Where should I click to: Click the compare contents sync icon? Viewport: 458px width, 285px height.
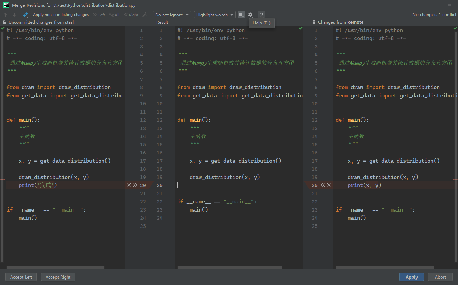click(x=26, y=15)
